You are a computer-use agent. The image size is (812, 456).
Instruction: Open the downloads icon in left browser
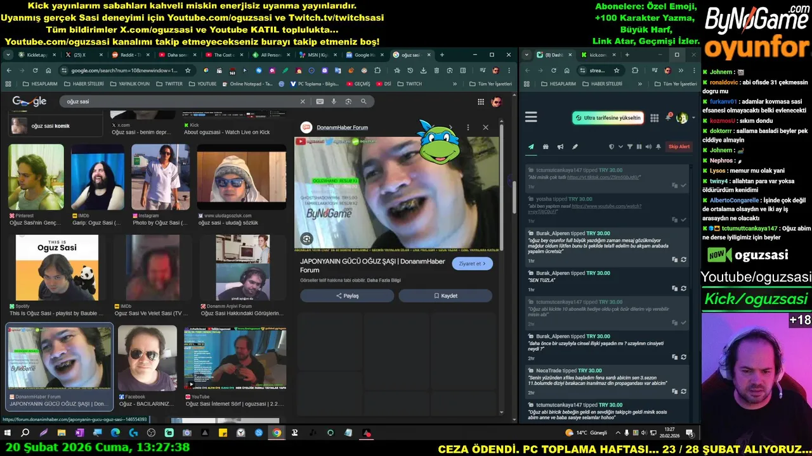[423, 70]
